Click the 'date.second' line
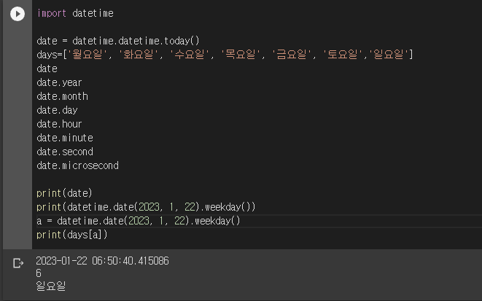 pos(65,152)
